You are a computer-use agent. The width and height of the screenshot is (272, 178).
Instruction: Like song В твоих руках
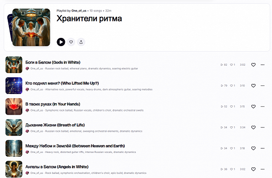point(253,106)
